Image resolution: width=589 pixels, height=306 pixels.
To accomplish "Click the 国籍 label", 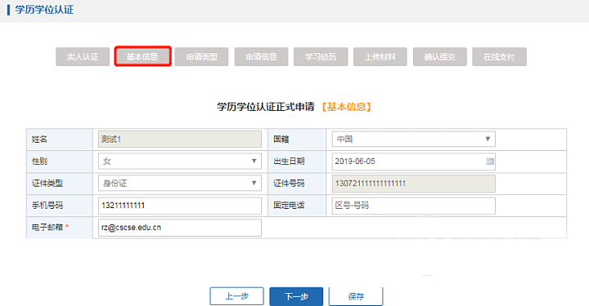I will tap(281, 140).
